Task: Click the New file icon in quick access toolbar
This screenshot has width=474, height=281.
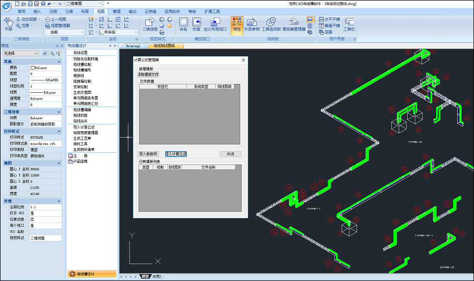Action: pos(17,4)
